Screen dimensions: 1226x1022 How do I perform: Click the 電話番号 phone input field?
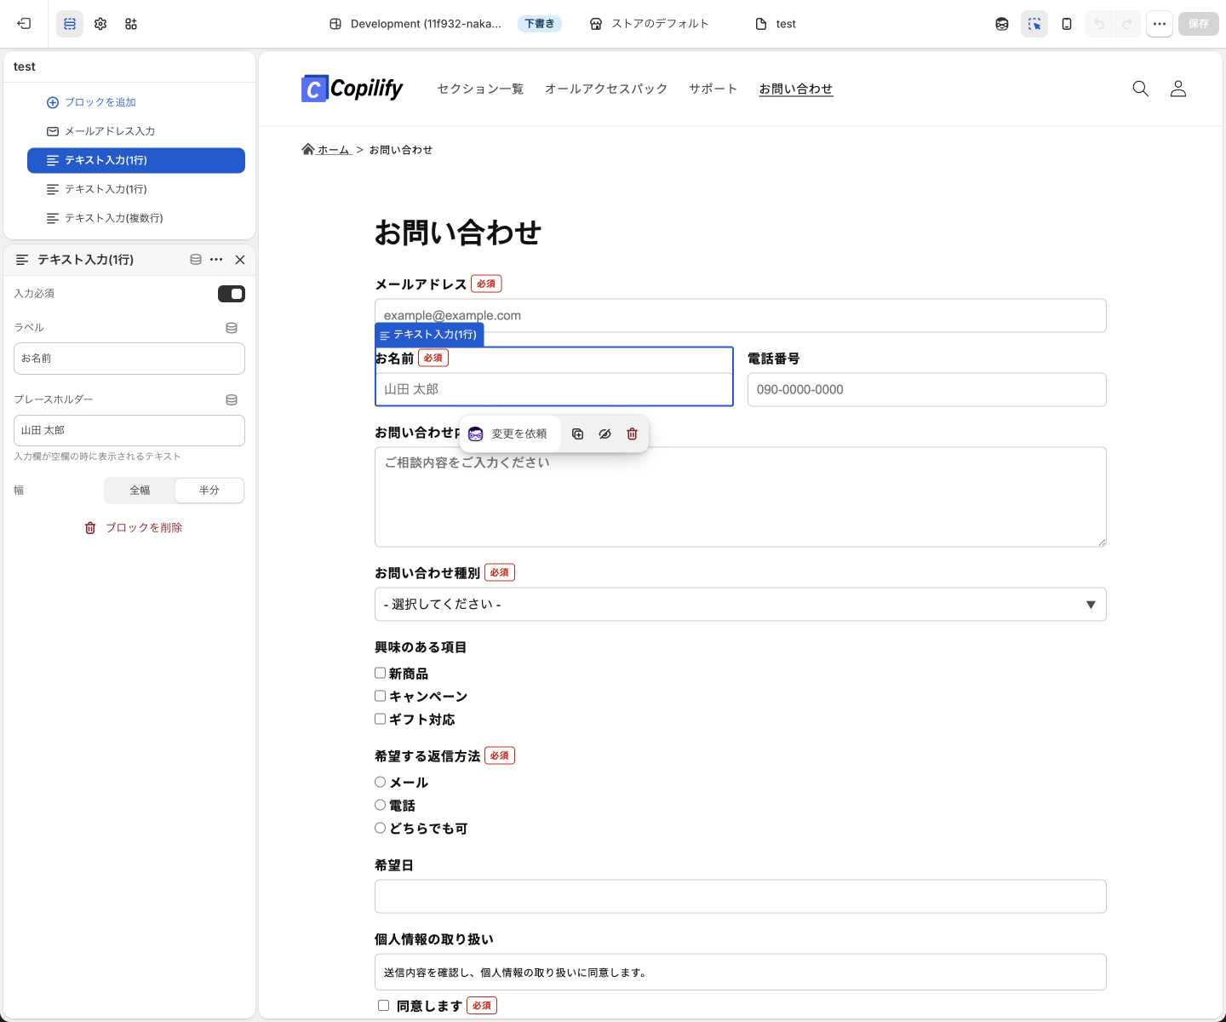coord(927,389)
